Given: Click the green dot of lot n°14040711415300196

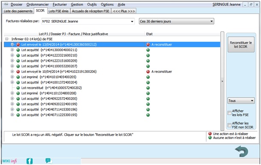Looking at the screenshot, I should coord(18,110).
